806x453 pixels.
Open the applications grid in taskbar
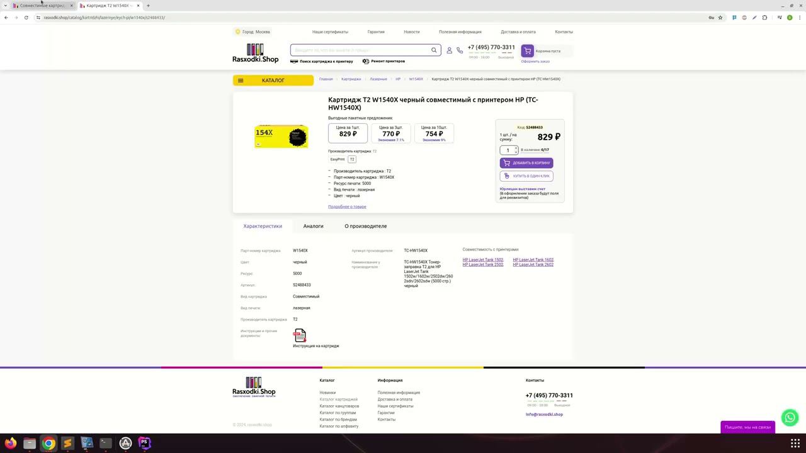click(795, 443)
